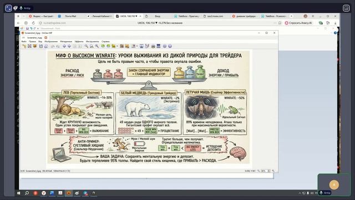The height and width of the screenshot is (200, 355).
Task: Click the XnView icon on the taskbar
Action: click(69, 193)
